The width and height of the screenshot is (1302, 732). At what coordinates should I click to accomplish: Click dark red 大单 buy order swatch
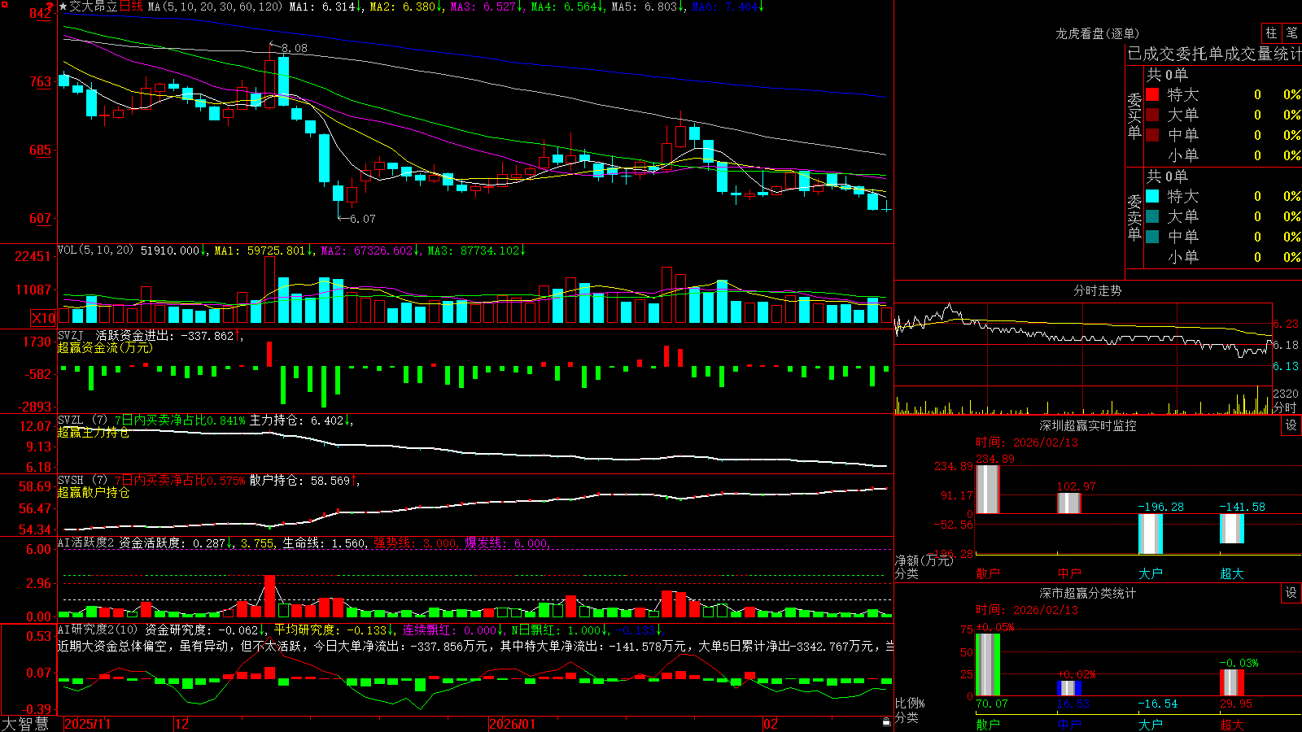point(1152,115)
